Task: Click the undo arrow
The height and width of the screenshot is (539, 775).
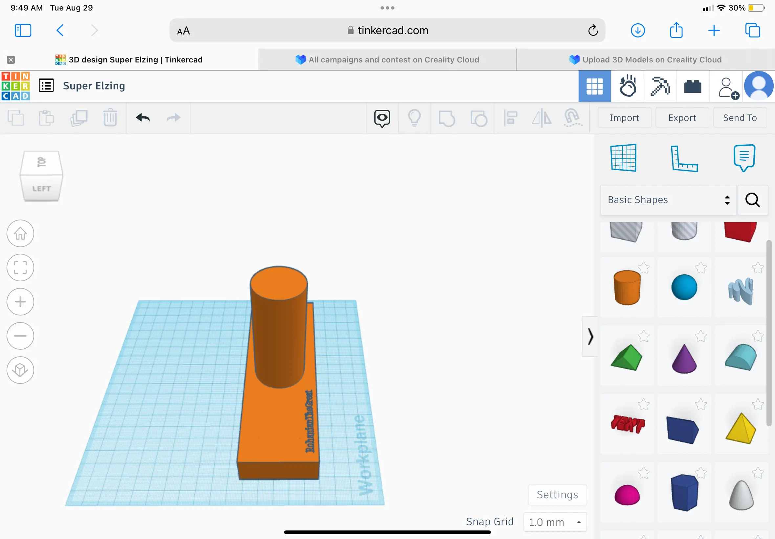Action: coord(143,118)
